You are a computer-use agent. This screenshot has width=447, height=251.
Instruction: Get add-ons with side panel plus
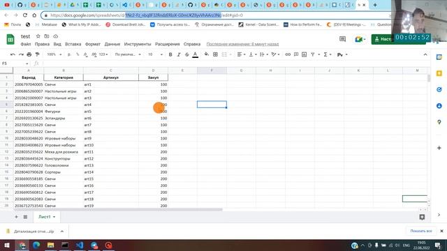coord(439,148)
